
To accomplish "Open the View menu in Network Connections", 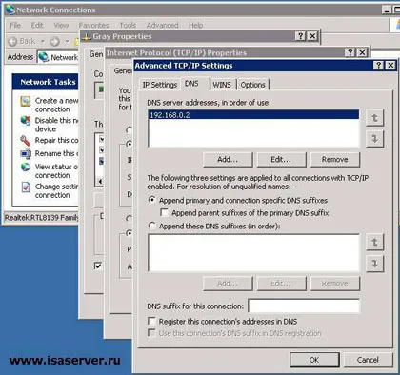I will click(61, 25).
